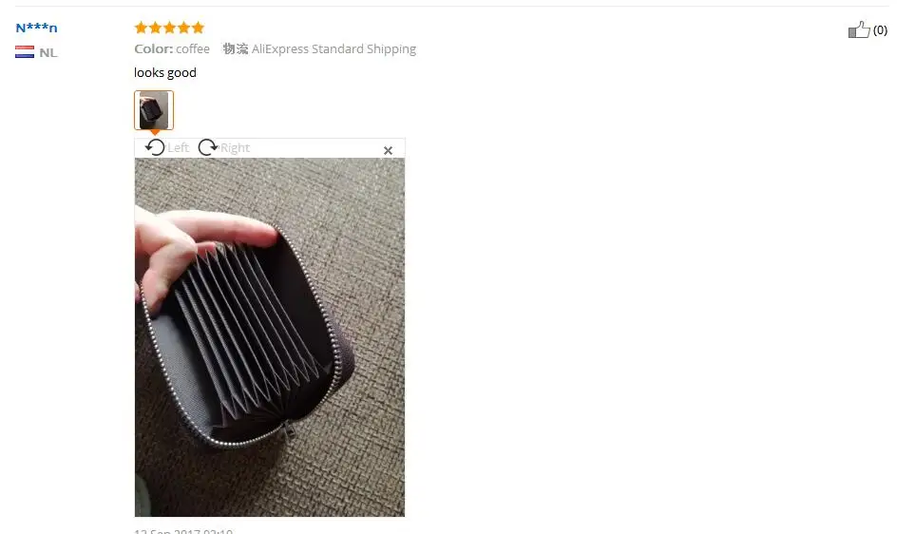Click the enlarged wallet photo
Screen dimensions: 915x534
270,336
